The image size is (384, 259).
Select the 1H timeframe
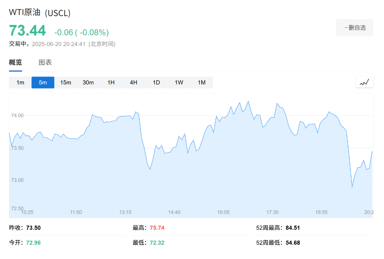111,82
